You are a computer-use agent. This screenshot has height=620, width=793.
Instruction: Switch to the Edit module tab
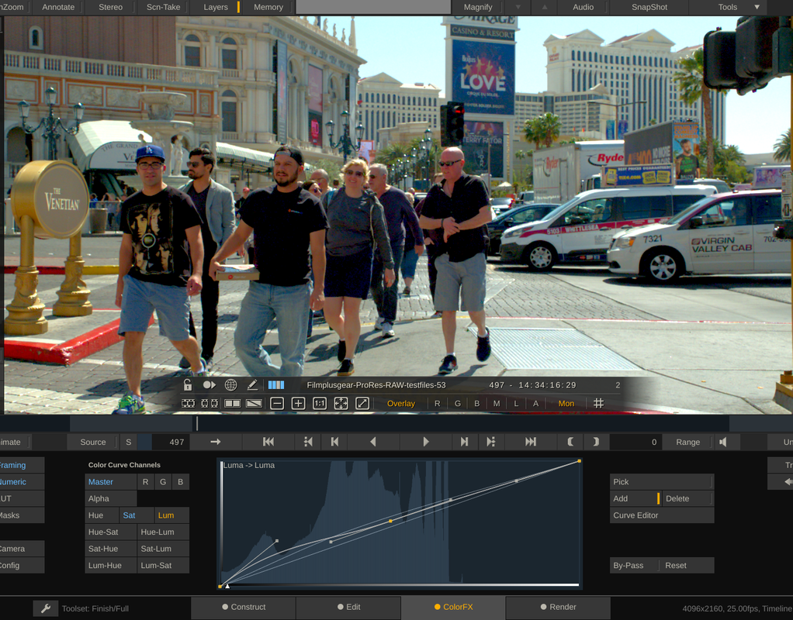(x=348, y=607)
